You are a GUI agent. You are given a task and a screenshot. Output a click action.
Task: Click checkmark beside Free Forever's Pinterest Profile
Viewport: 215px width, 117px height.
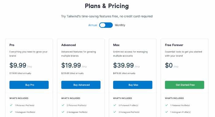(x=166, y=105)
